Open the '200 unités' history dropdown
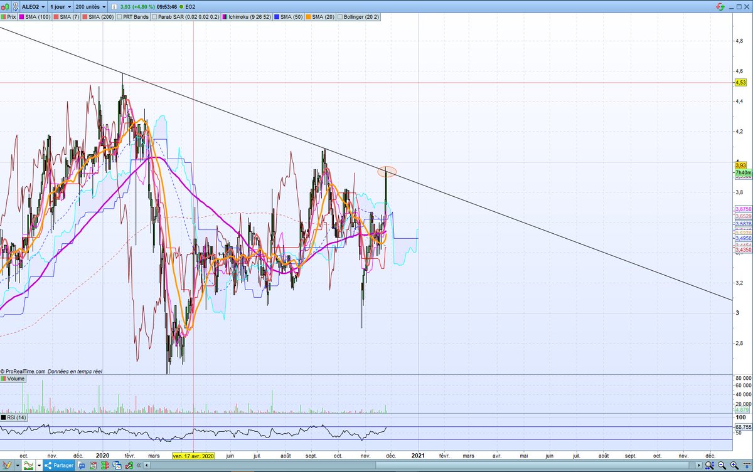Screen dimensions: 753x472 point(90,7)
